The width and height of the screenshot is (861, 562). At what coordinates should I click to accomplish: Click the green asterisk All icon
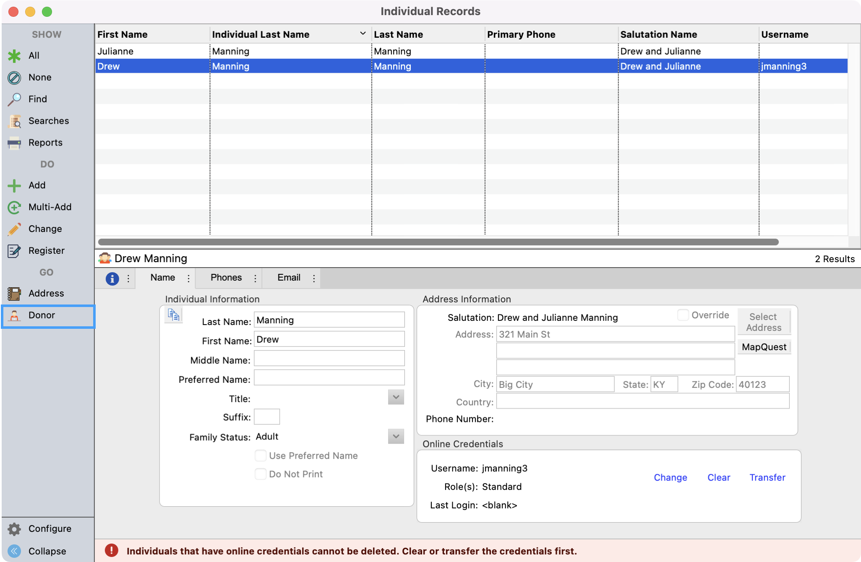[14, 56]
